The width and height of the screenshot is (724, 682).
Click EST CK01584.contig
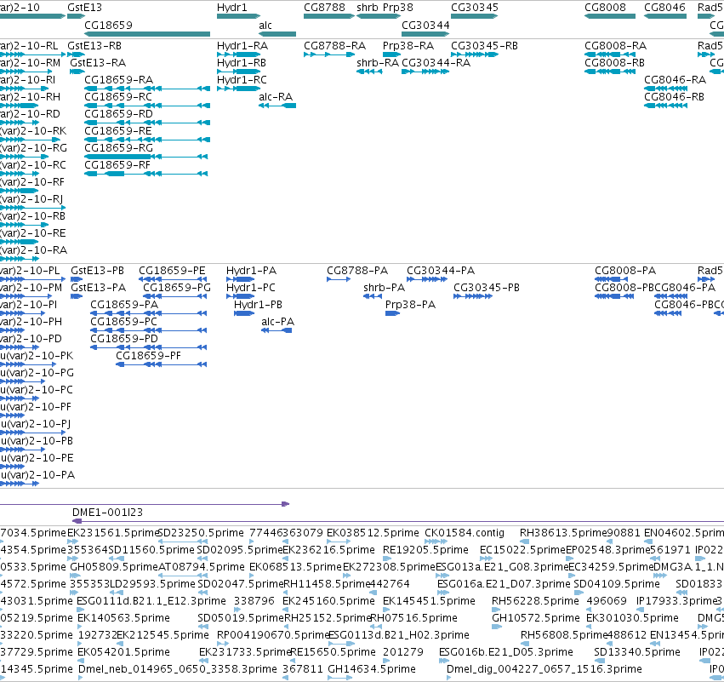pyautogui.click(x=465, y=533)
